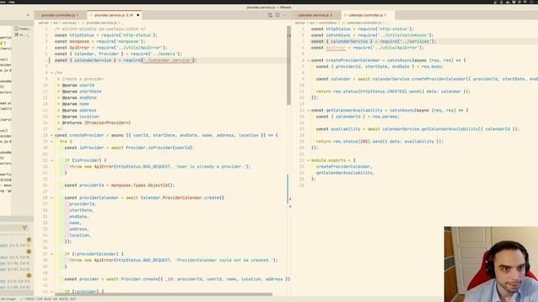
Task: Click the filter funnel icon in the left panel
Action: (x=24, y=227)
